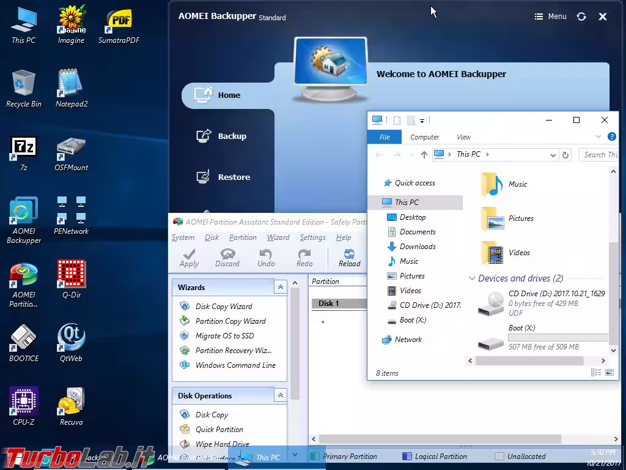Select Downloads in the navigation pane
This screenshot has height=470, width=626.
[x=417, y=247]
